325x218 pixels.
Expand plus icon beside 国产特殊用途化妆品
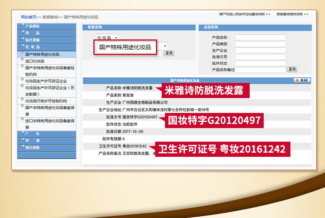coord(22,53)
